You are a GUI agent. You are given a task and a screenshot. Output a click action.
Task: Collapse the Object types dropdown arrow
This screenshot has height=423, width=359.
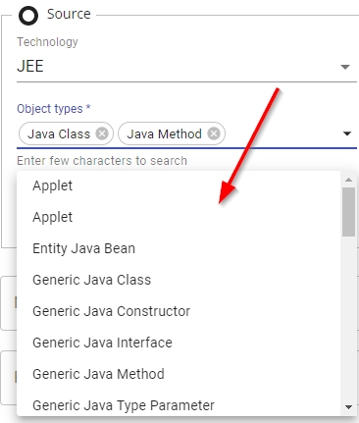[347, 133]
